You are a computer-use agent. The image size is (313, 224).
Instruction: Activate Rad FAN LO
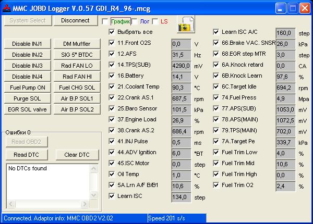tap(77, 66)
